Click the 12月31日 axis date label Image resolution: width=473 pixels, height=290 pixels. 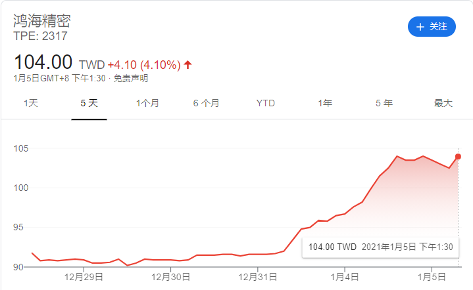coord(258,277)
